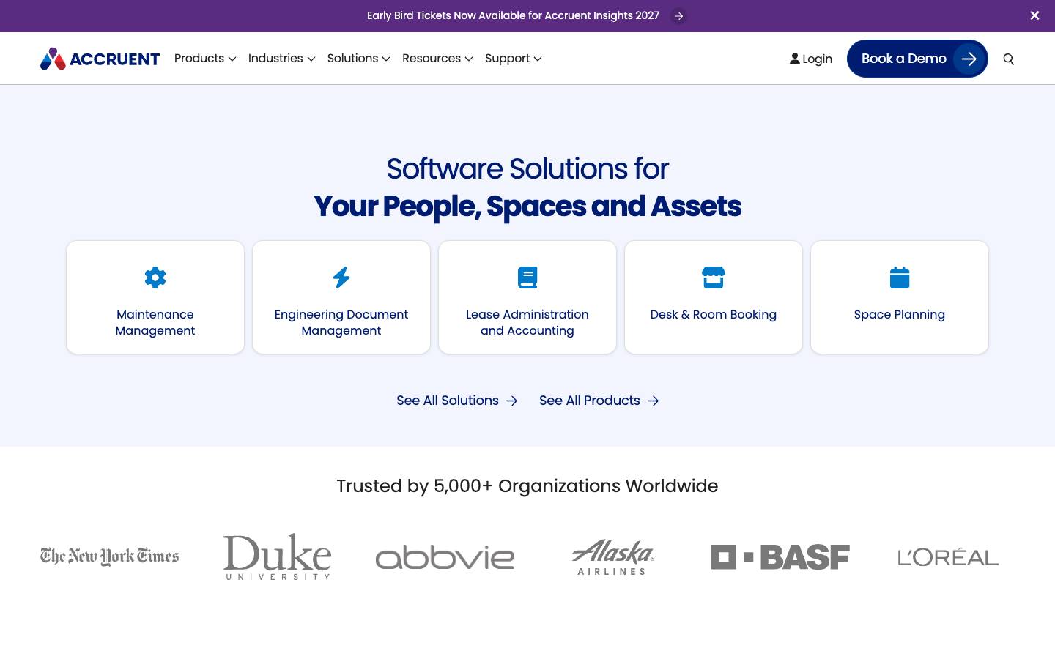1055x659 pixels.
Task: Open the Engineering Document Management card label
Action: 341,322
